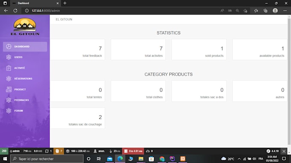Click the zoom magnifier icon
291x163 pixels.
pyautogui.click(x=238, y=11)
